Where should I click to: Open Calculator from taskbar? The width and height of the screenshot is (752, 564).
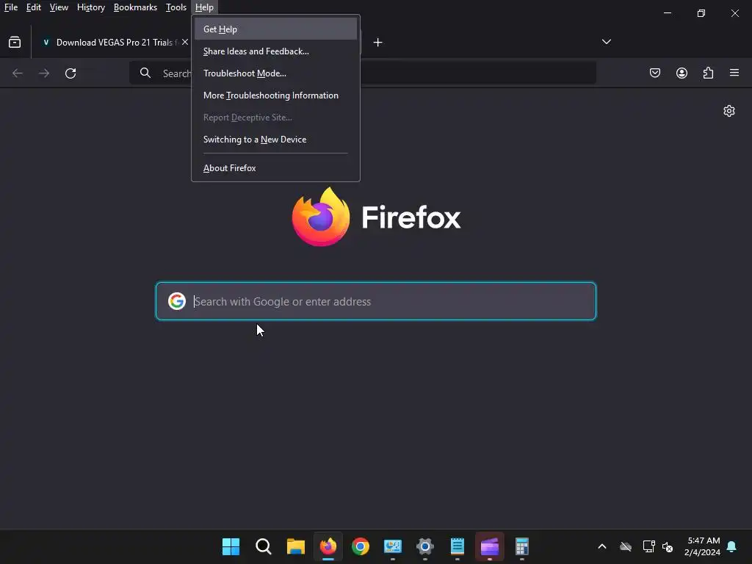point(522,546)
